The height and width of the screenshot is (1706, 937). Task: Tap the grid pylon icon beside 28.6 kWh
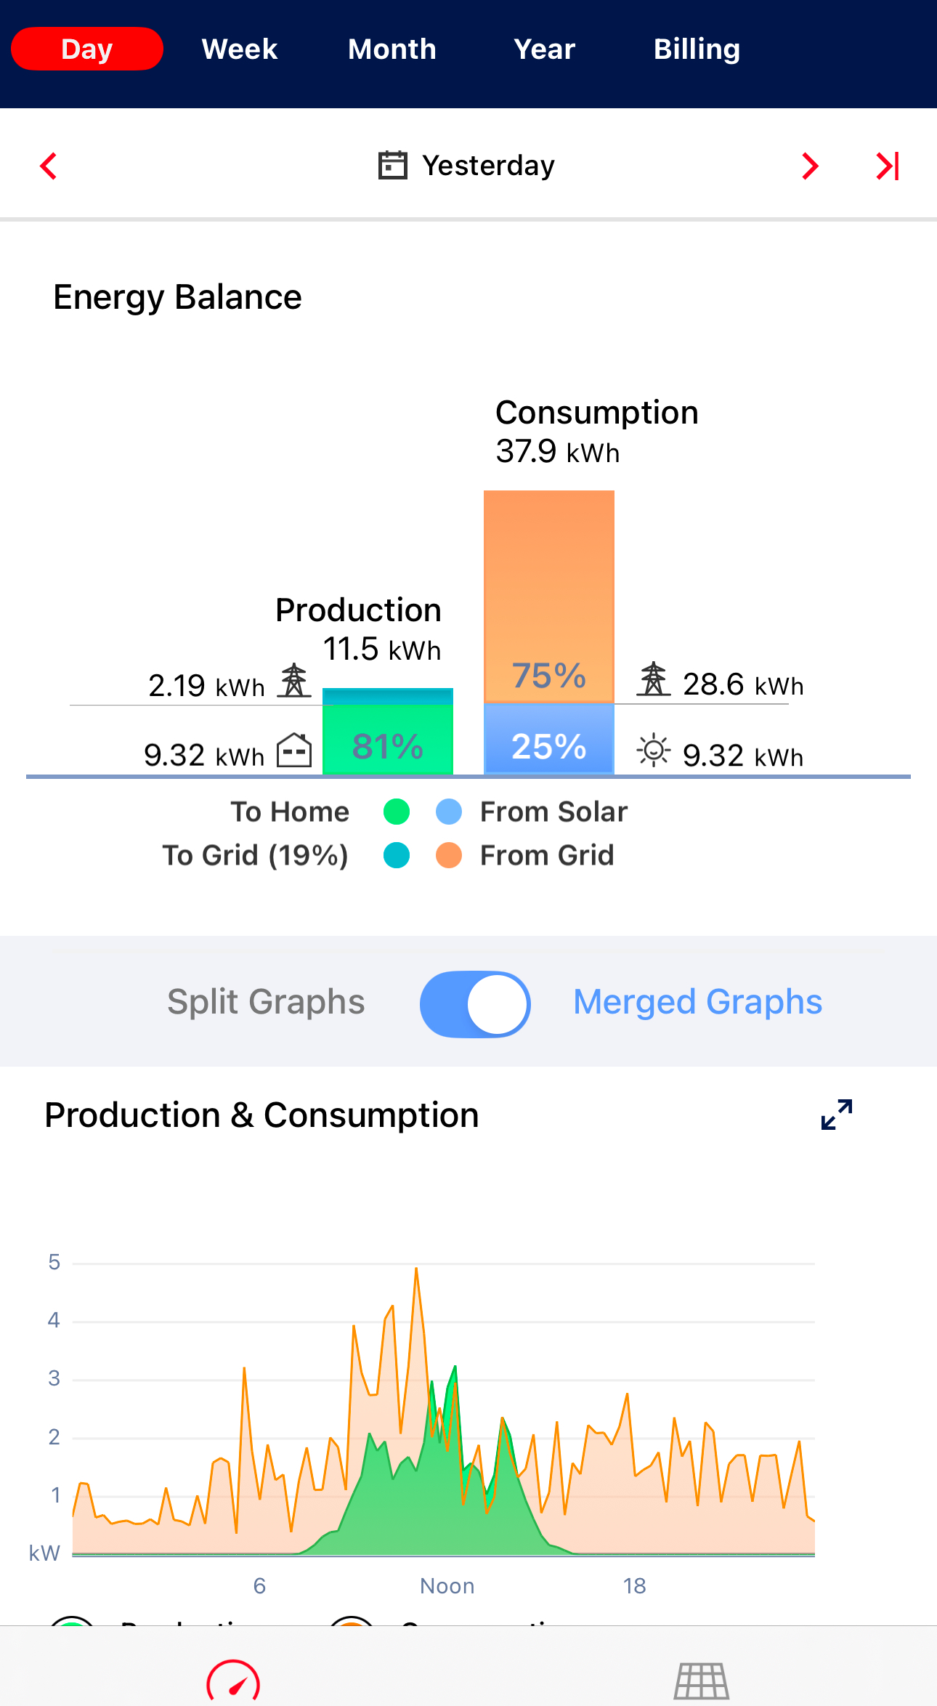653,681
